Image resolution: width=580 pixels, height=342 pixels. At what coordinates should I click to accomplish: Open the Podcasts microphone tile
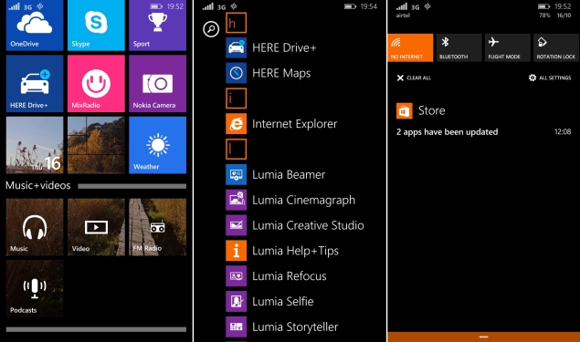(x=35, y=288)
